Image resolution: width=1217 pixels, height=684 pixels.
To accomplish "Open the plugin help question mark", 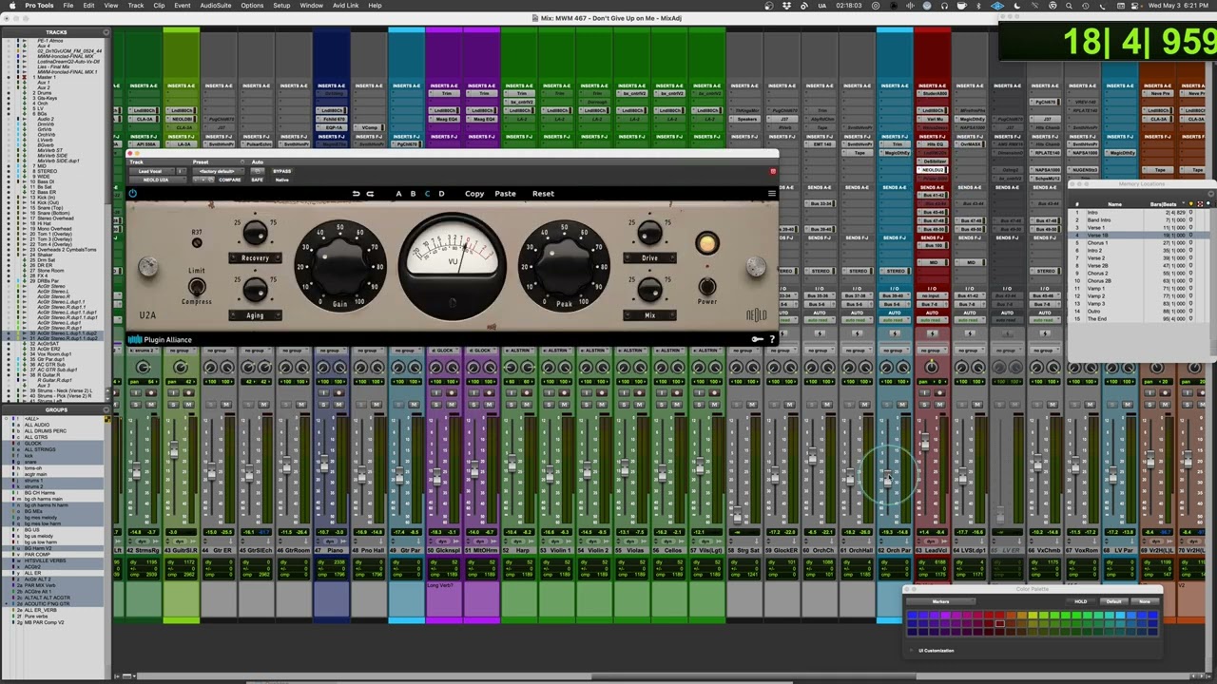I will click(x=771, y=339).
